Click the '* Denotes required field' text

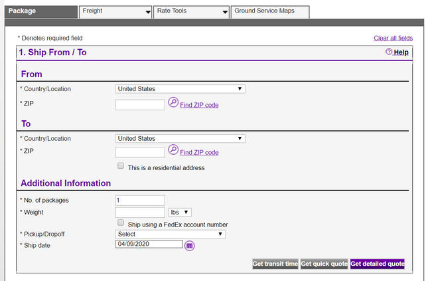click(x=50, y=38)
